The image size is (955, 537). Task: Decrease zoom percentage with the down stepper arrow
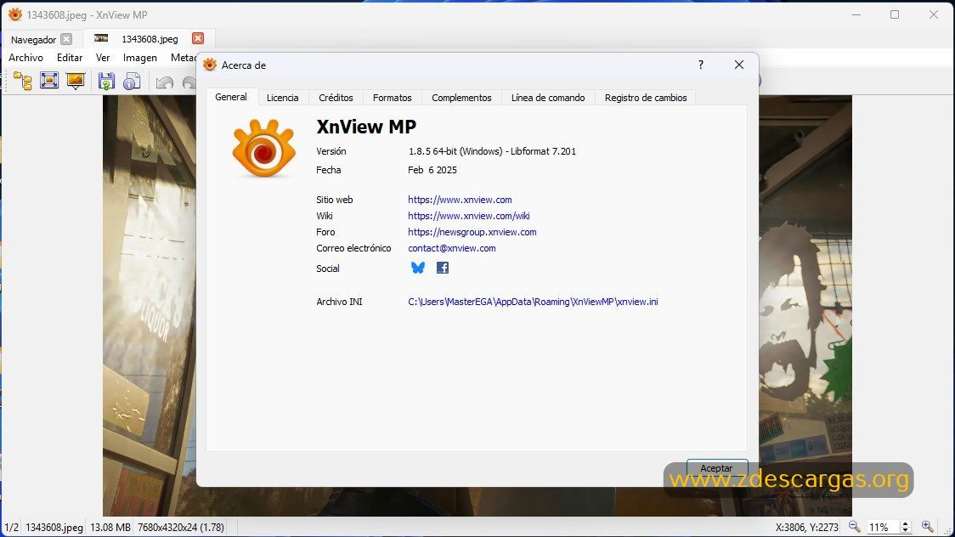tap(905, 529)
